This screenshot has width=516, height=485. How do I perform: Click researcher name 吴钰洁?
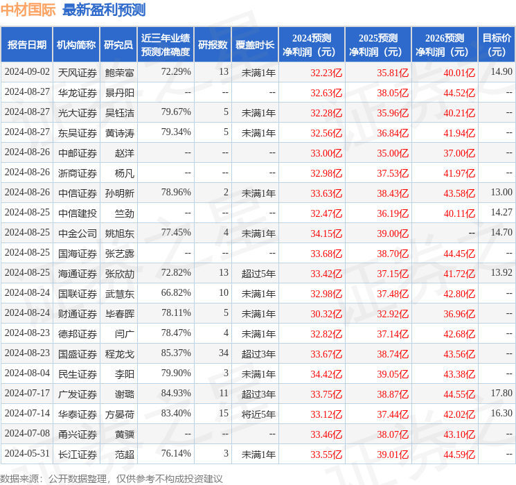click(x=120, y=113)
